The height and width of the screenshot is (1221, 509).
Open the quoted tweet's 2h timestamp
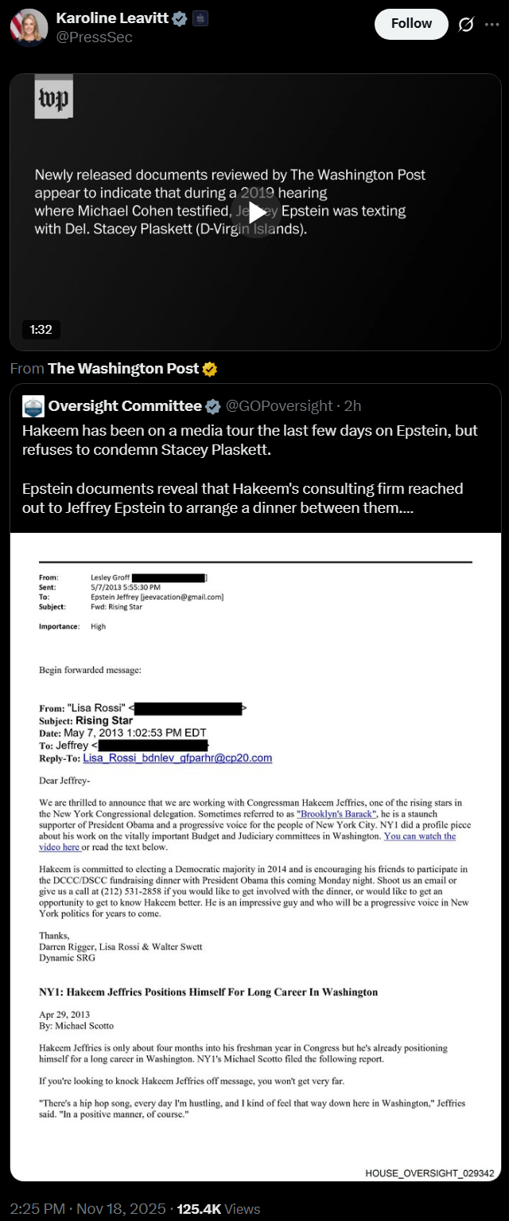tap(352, 406)
